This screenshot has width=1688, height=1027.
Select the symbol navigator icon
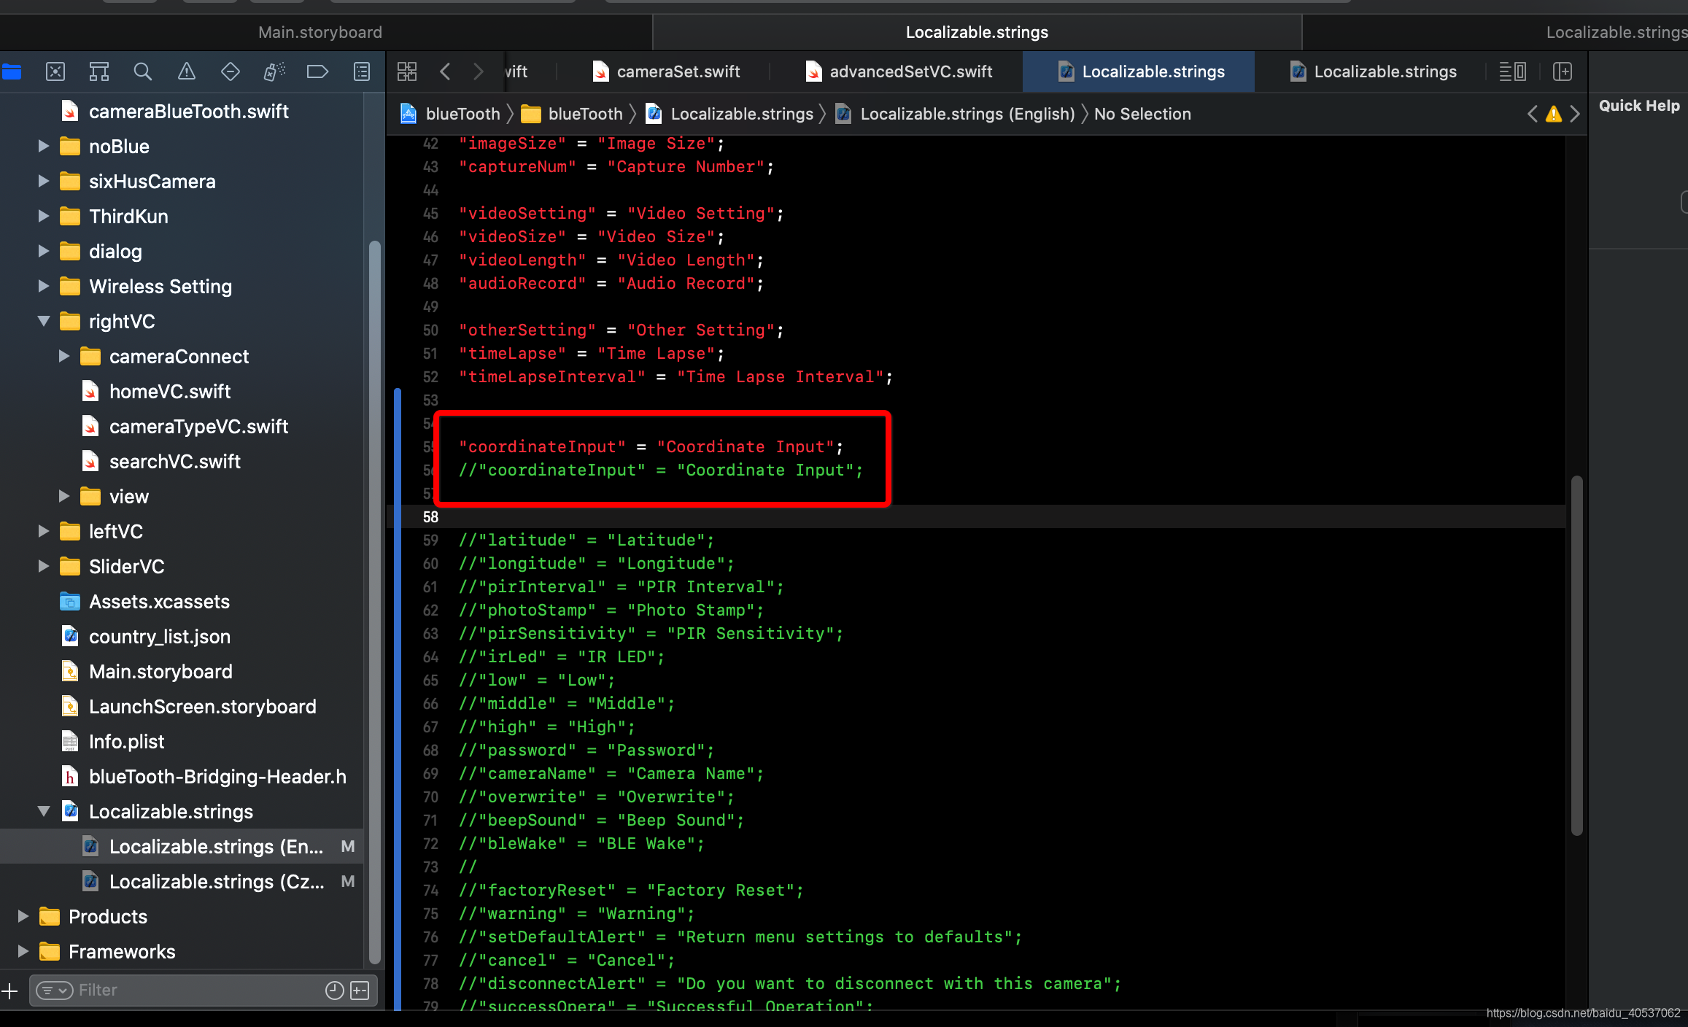point(99,71)
